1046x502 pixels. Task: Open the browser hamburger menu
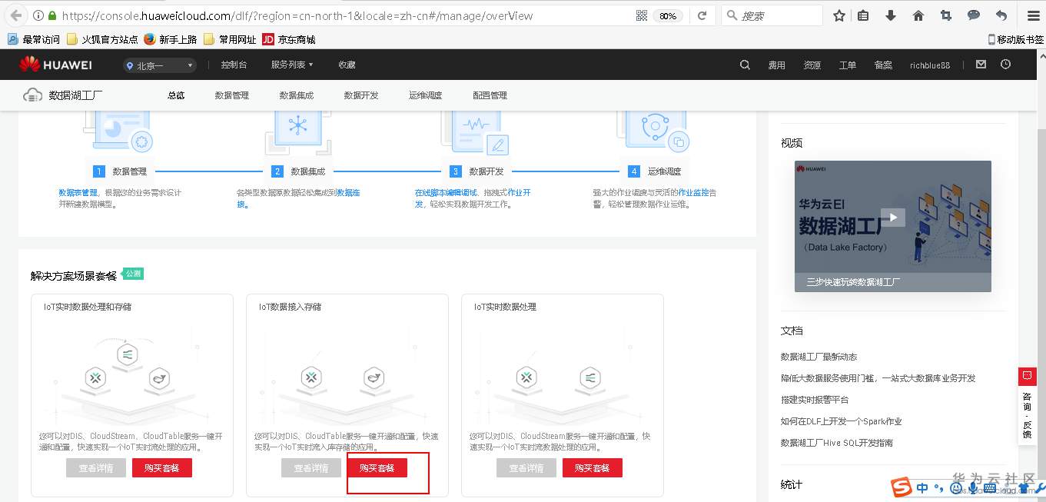point(1032,15)
